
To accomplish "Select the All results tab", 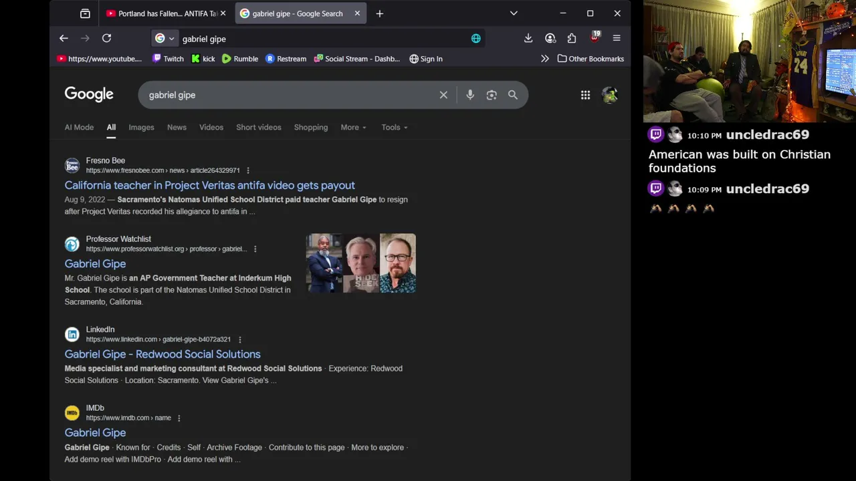I will (111, 128).
